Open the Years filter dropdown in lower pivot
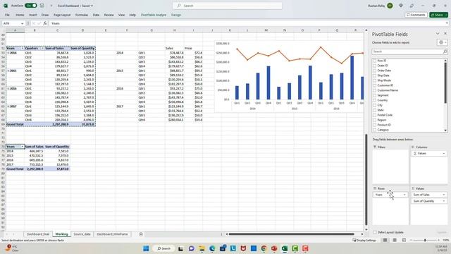Screen dimensions: 451x254 pos(22,147)
